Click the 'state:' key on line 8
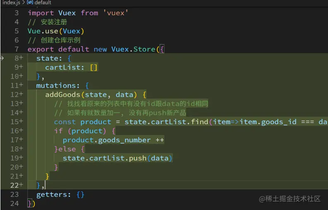The width and height of the screenshot is (328, 210). (49, 58)
